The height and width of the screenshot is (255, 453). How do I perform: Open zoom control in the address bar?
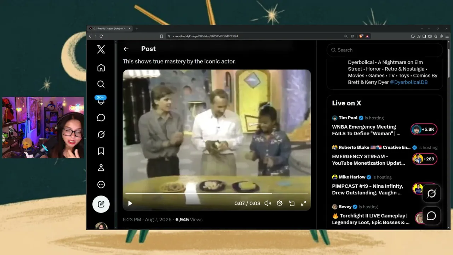pyautogui.click(x=346, y=36)
